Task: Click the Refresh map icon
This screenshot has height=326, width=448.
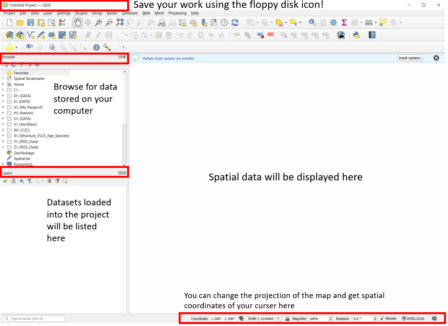Action: [x=235, y=22]
